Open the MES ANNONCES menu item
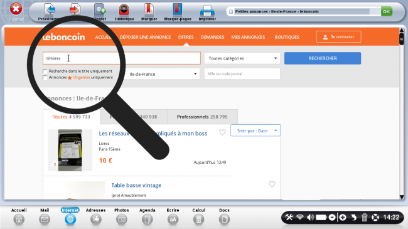Image resolution: width=408 pixels, height=229 pixels. pos(248,37)
